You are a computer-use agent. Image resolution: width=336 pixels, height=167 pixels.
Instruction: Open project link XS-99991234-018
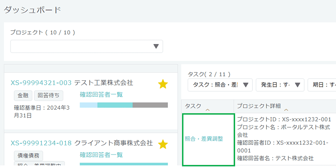41,143
